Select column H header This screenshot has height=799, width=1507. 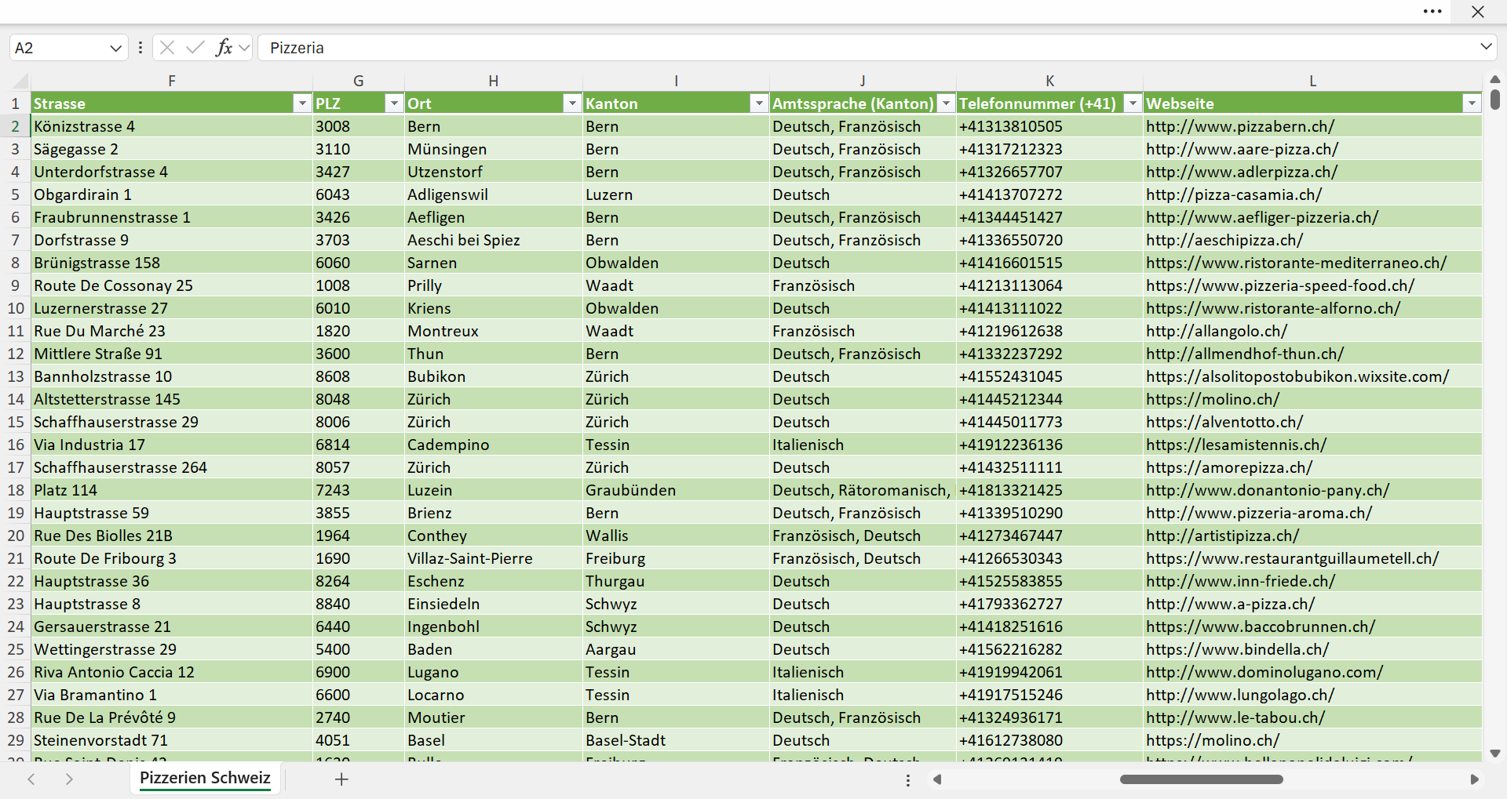494,81
